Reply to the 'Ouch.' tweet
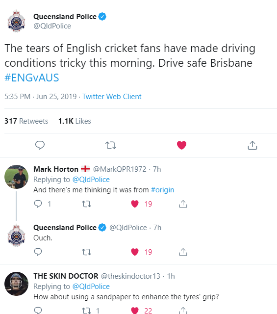Screen dimensions: 277x314 tap(38, 252)
